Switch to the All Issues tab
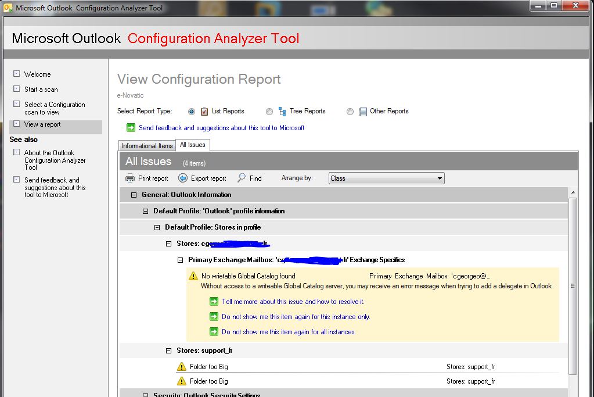The height and width of the screenshot is (397, 594). coord(192,145)
